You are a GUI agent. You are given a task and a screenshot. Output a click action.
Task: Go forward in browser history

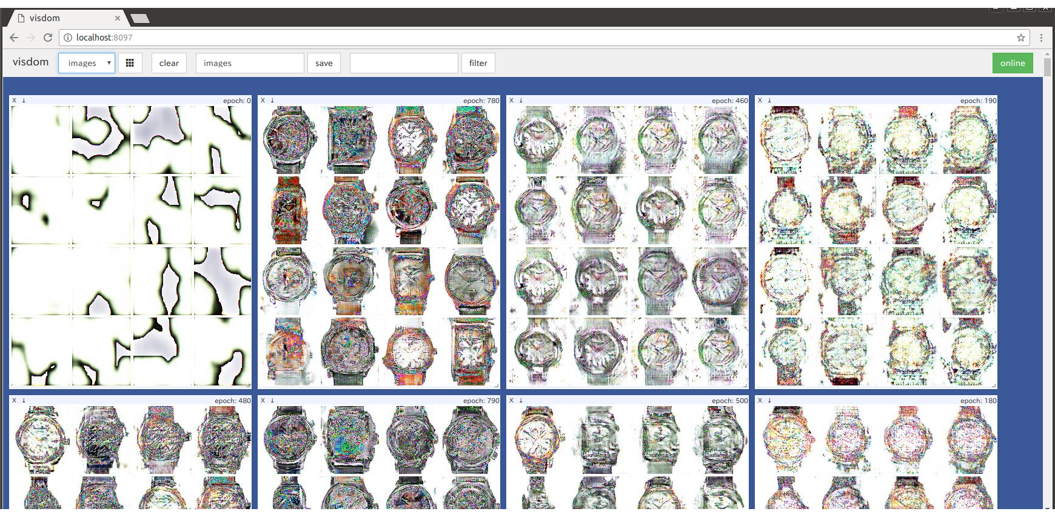click(x=31, y=38)
